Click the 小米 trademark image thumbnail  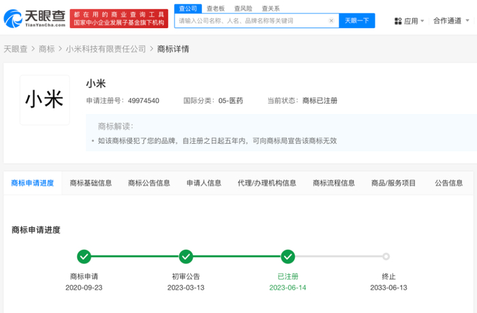point(45,100)
